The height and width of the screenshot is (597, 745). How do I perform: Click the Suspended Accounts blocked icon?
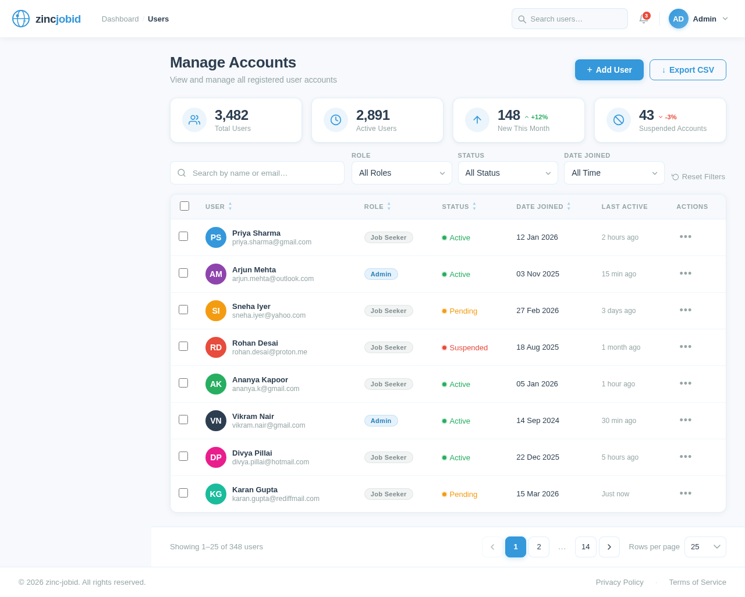[619, 120]
